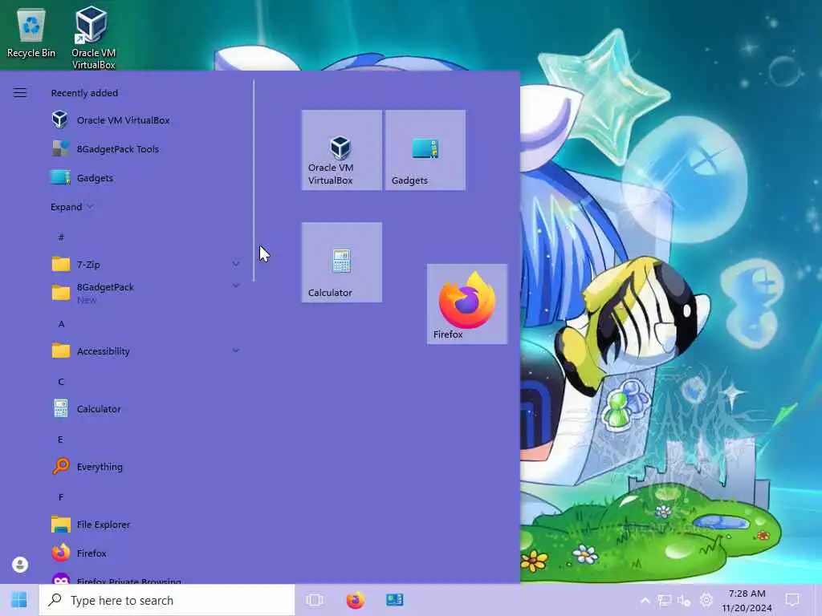Open the Firefox pinned tile
822x616 pixels.
467,304
